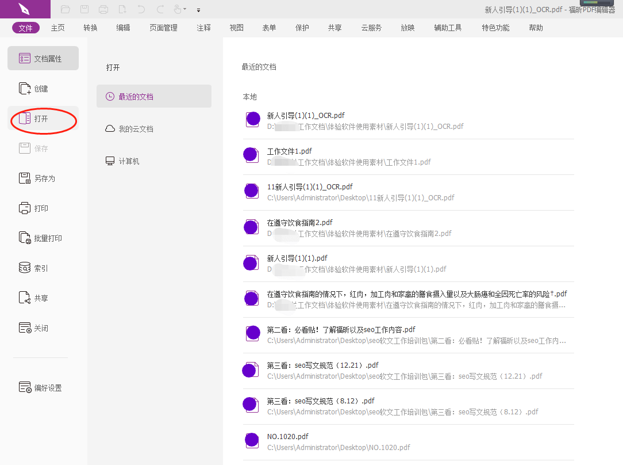Open recent file 工作文件1.pdf
The height and width of the screenshot is (465, 623).
(290, 151)
